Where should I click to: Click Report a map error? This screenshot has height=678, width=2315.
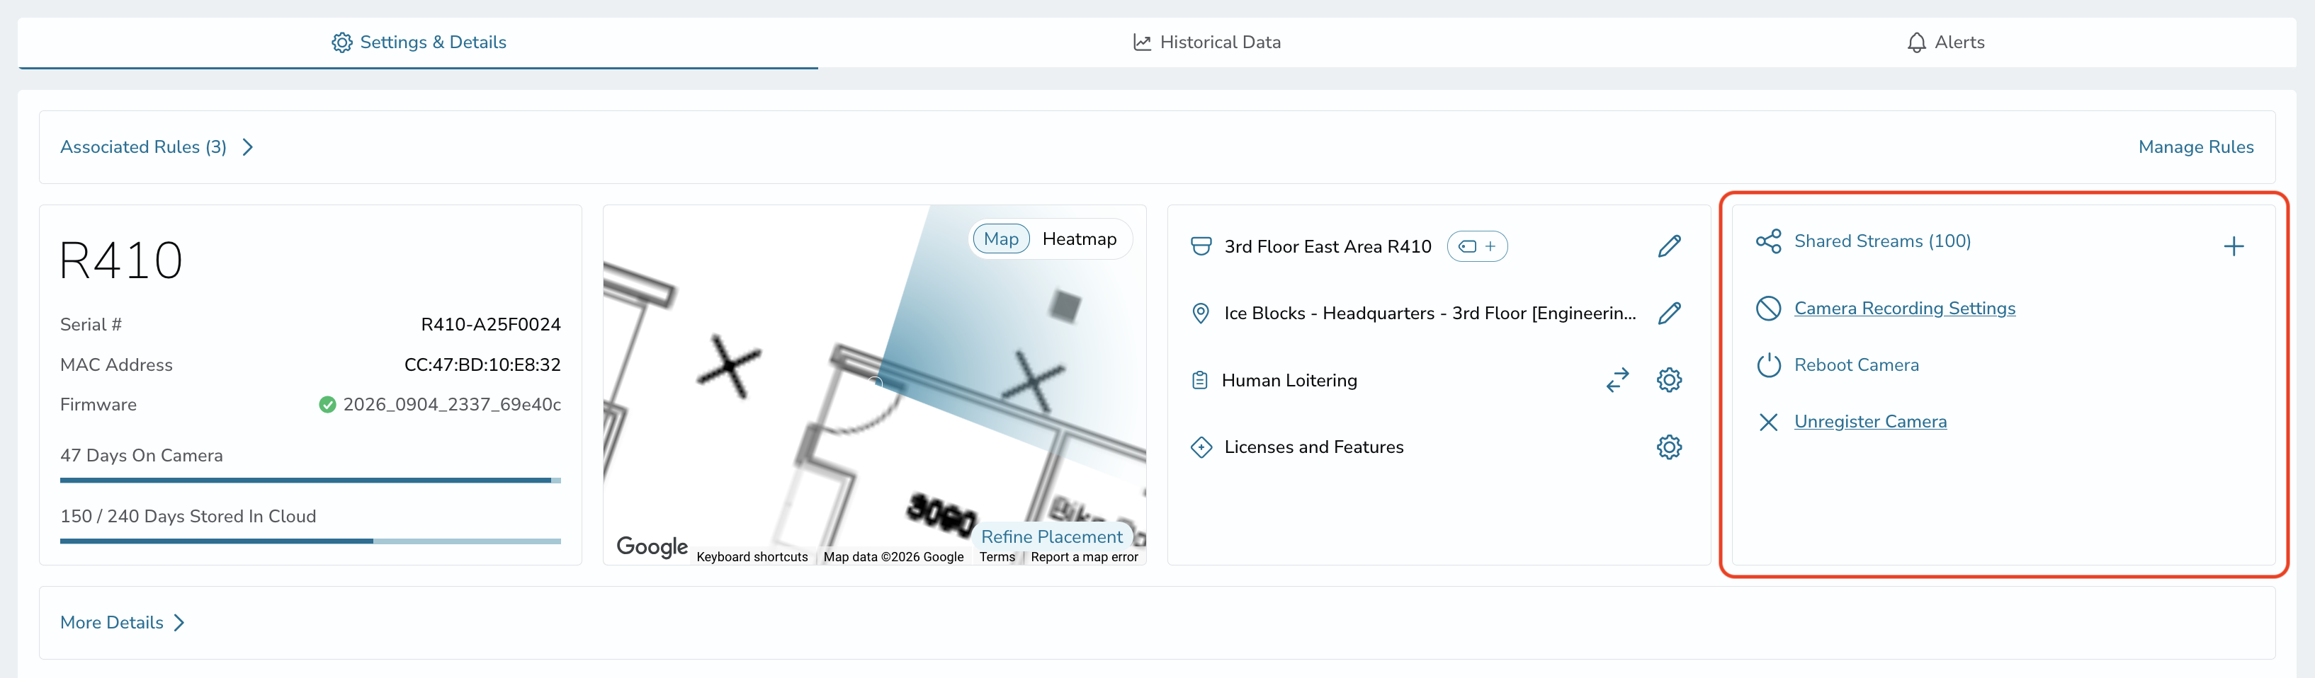click(x=1084, y=557)
